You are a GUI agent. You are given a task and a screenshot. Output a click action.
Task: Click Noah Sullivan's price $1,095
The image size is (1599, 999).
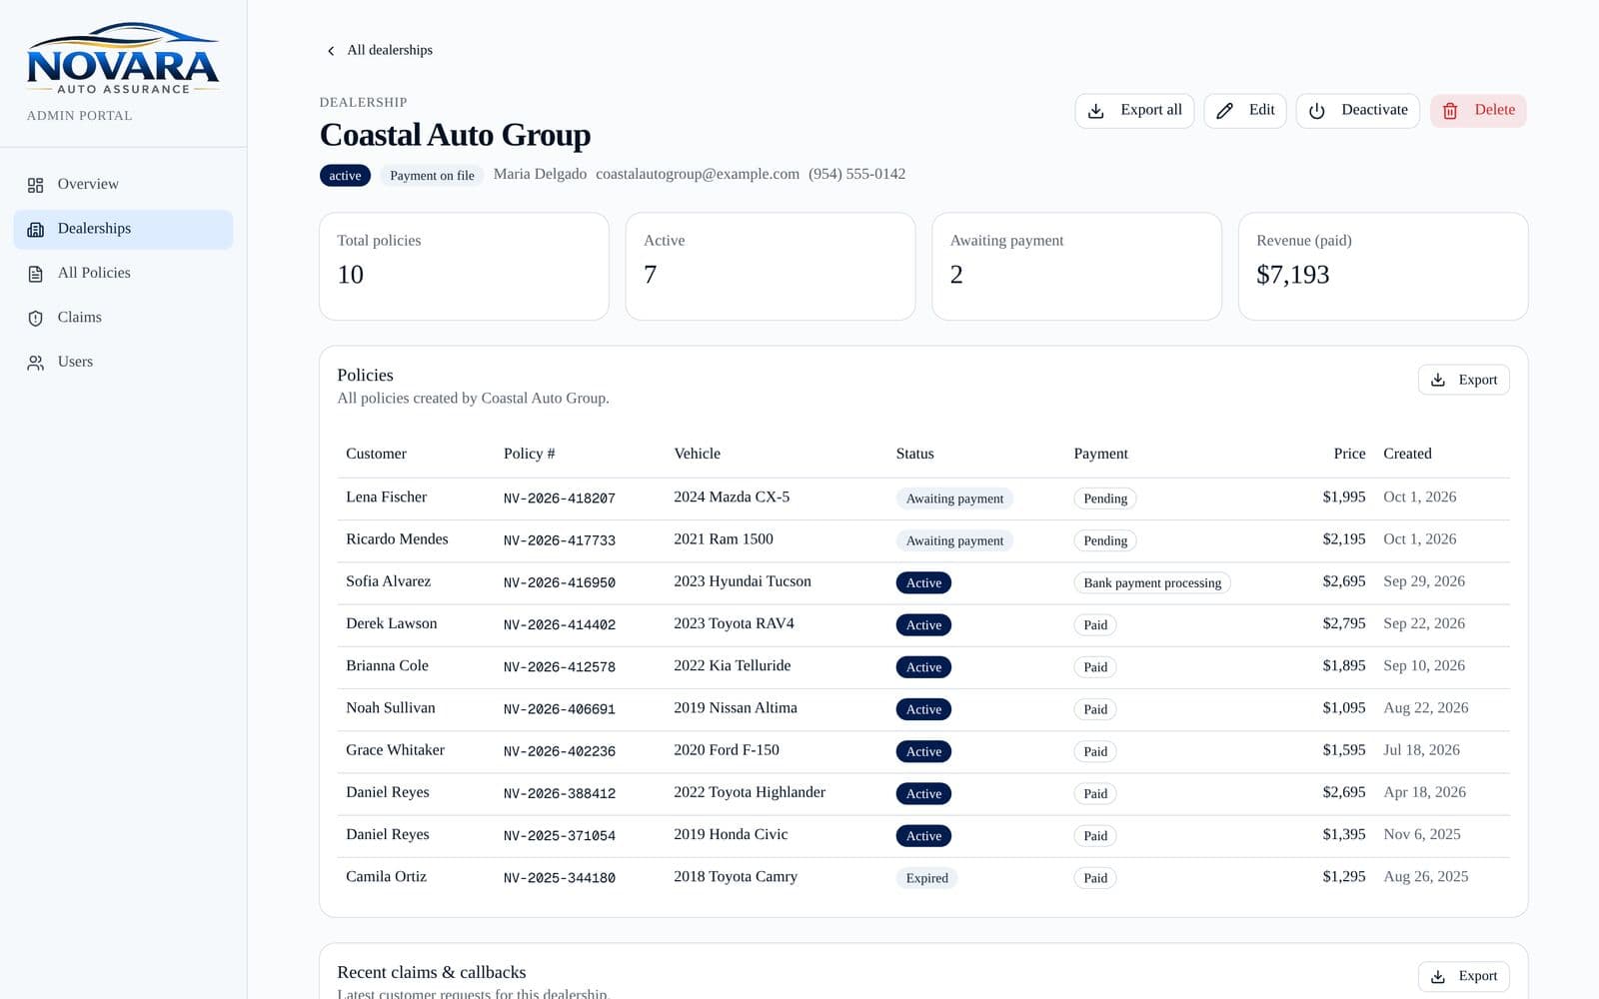click(x=1343, y=707)
